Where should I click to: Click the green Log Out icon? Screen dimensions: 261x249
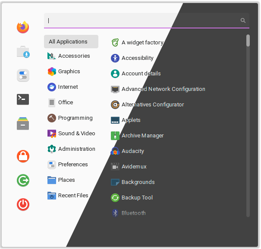click(23, 181)
